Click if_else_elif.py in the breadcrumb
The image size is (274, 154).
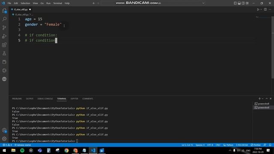pyautogui.click(x=21, y=15)
